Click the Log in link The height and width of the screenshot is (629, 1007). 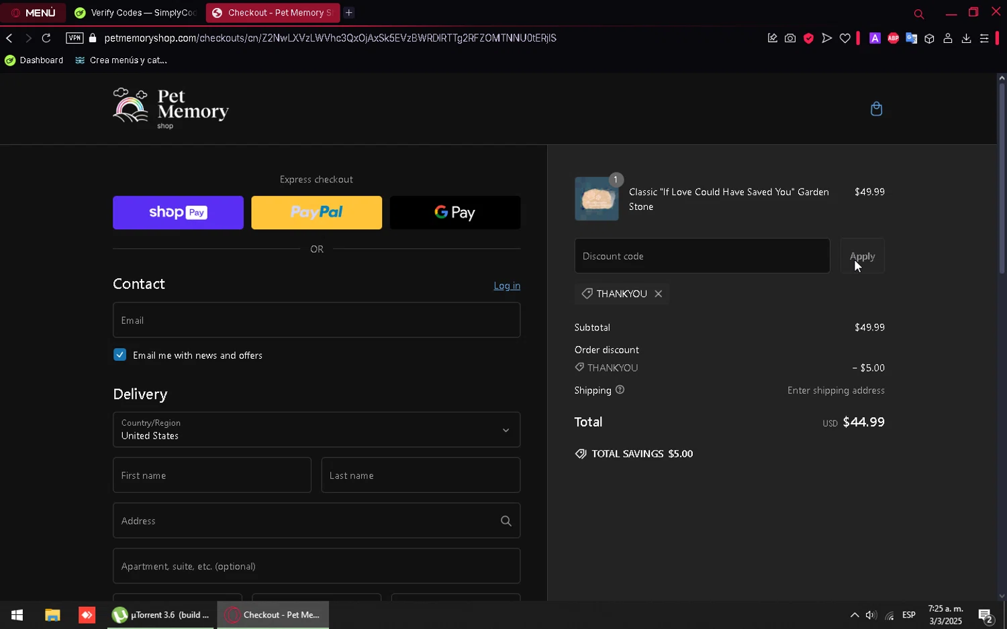pos(507,286)
